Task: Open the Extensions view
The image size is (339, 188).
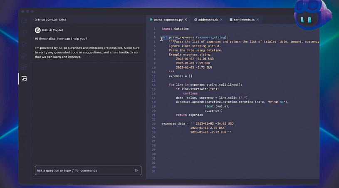Action: click(x=24, y=67)
